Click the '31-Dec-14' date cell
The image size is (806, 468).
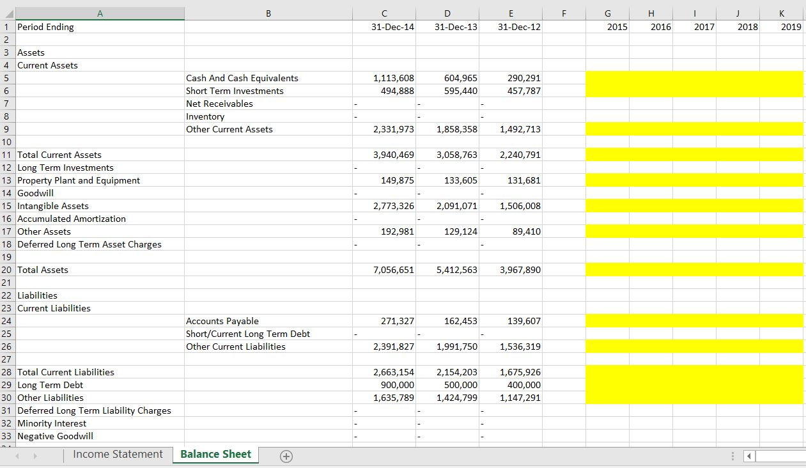[384, 27]
